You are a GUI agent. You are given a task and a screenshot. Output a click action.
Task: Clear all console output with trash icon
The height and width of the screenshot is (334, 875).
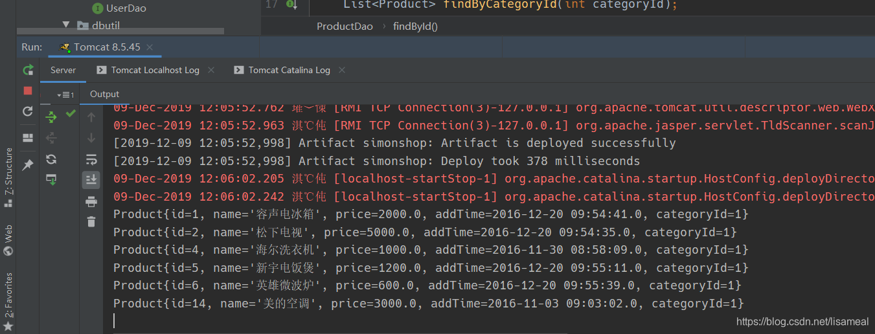pyautogui.click(x=91, y=221)
